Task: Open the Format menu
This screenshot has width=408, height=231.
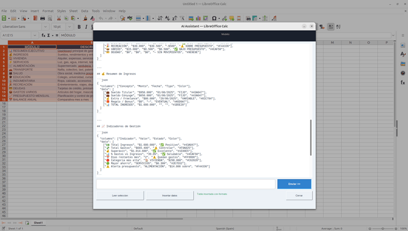Action: coord(48,11)
